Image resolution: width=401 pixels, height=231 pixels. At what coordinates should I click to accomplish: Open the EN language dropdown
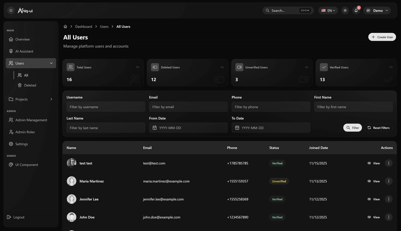[328, 11]
